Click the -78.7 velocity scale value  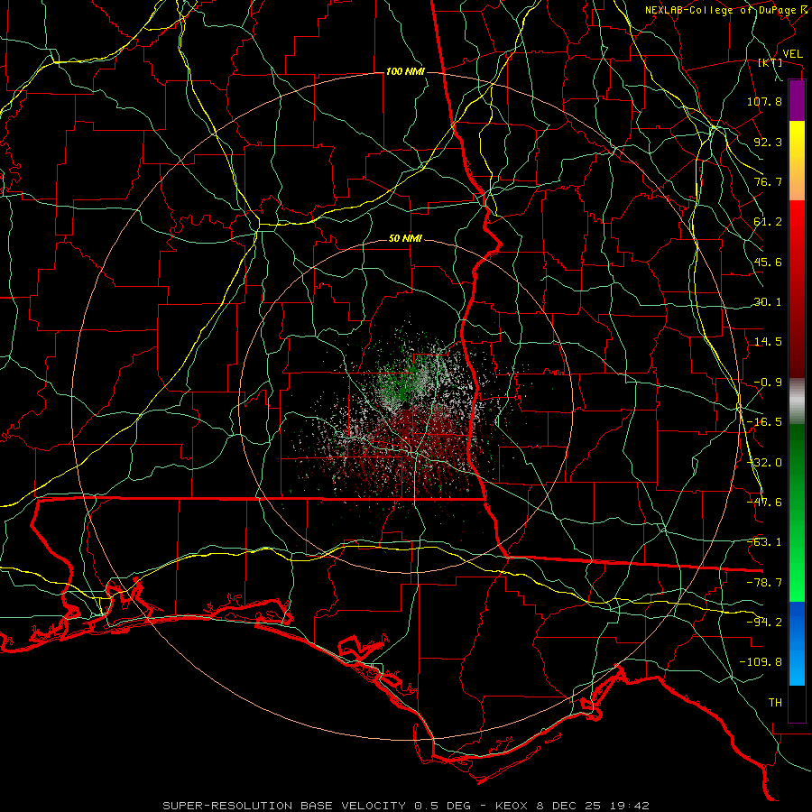pos(764,583)
